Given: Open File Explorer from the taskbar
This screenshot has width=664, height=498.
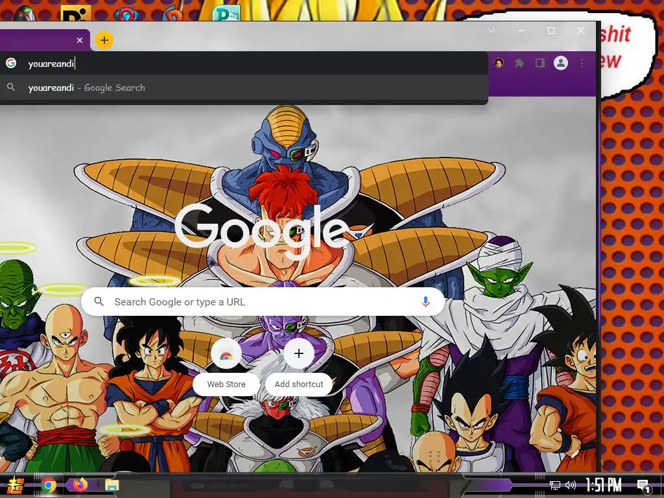Looking at the screenshot, I should (112, 485).
